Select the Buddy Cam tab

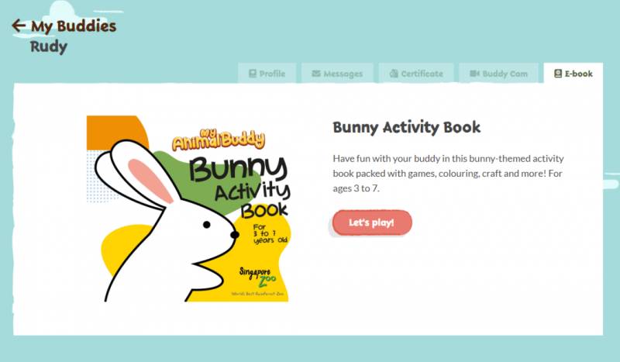pyautogui.click(x=498, y=73)
